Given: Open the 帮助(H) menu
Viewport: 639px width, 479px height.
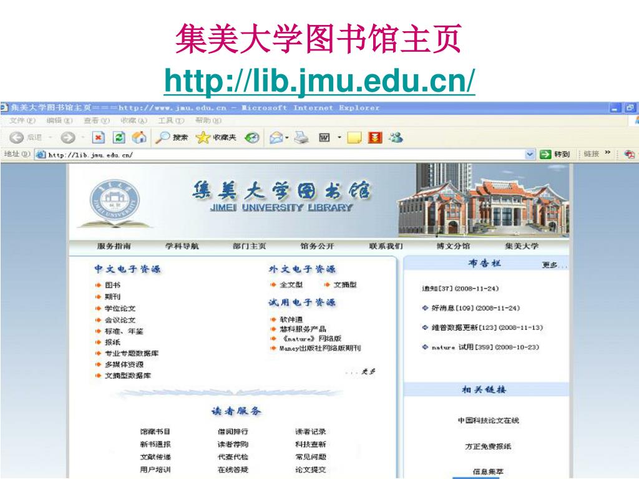Looking at the screenshot, I should (x=208, y=120).
